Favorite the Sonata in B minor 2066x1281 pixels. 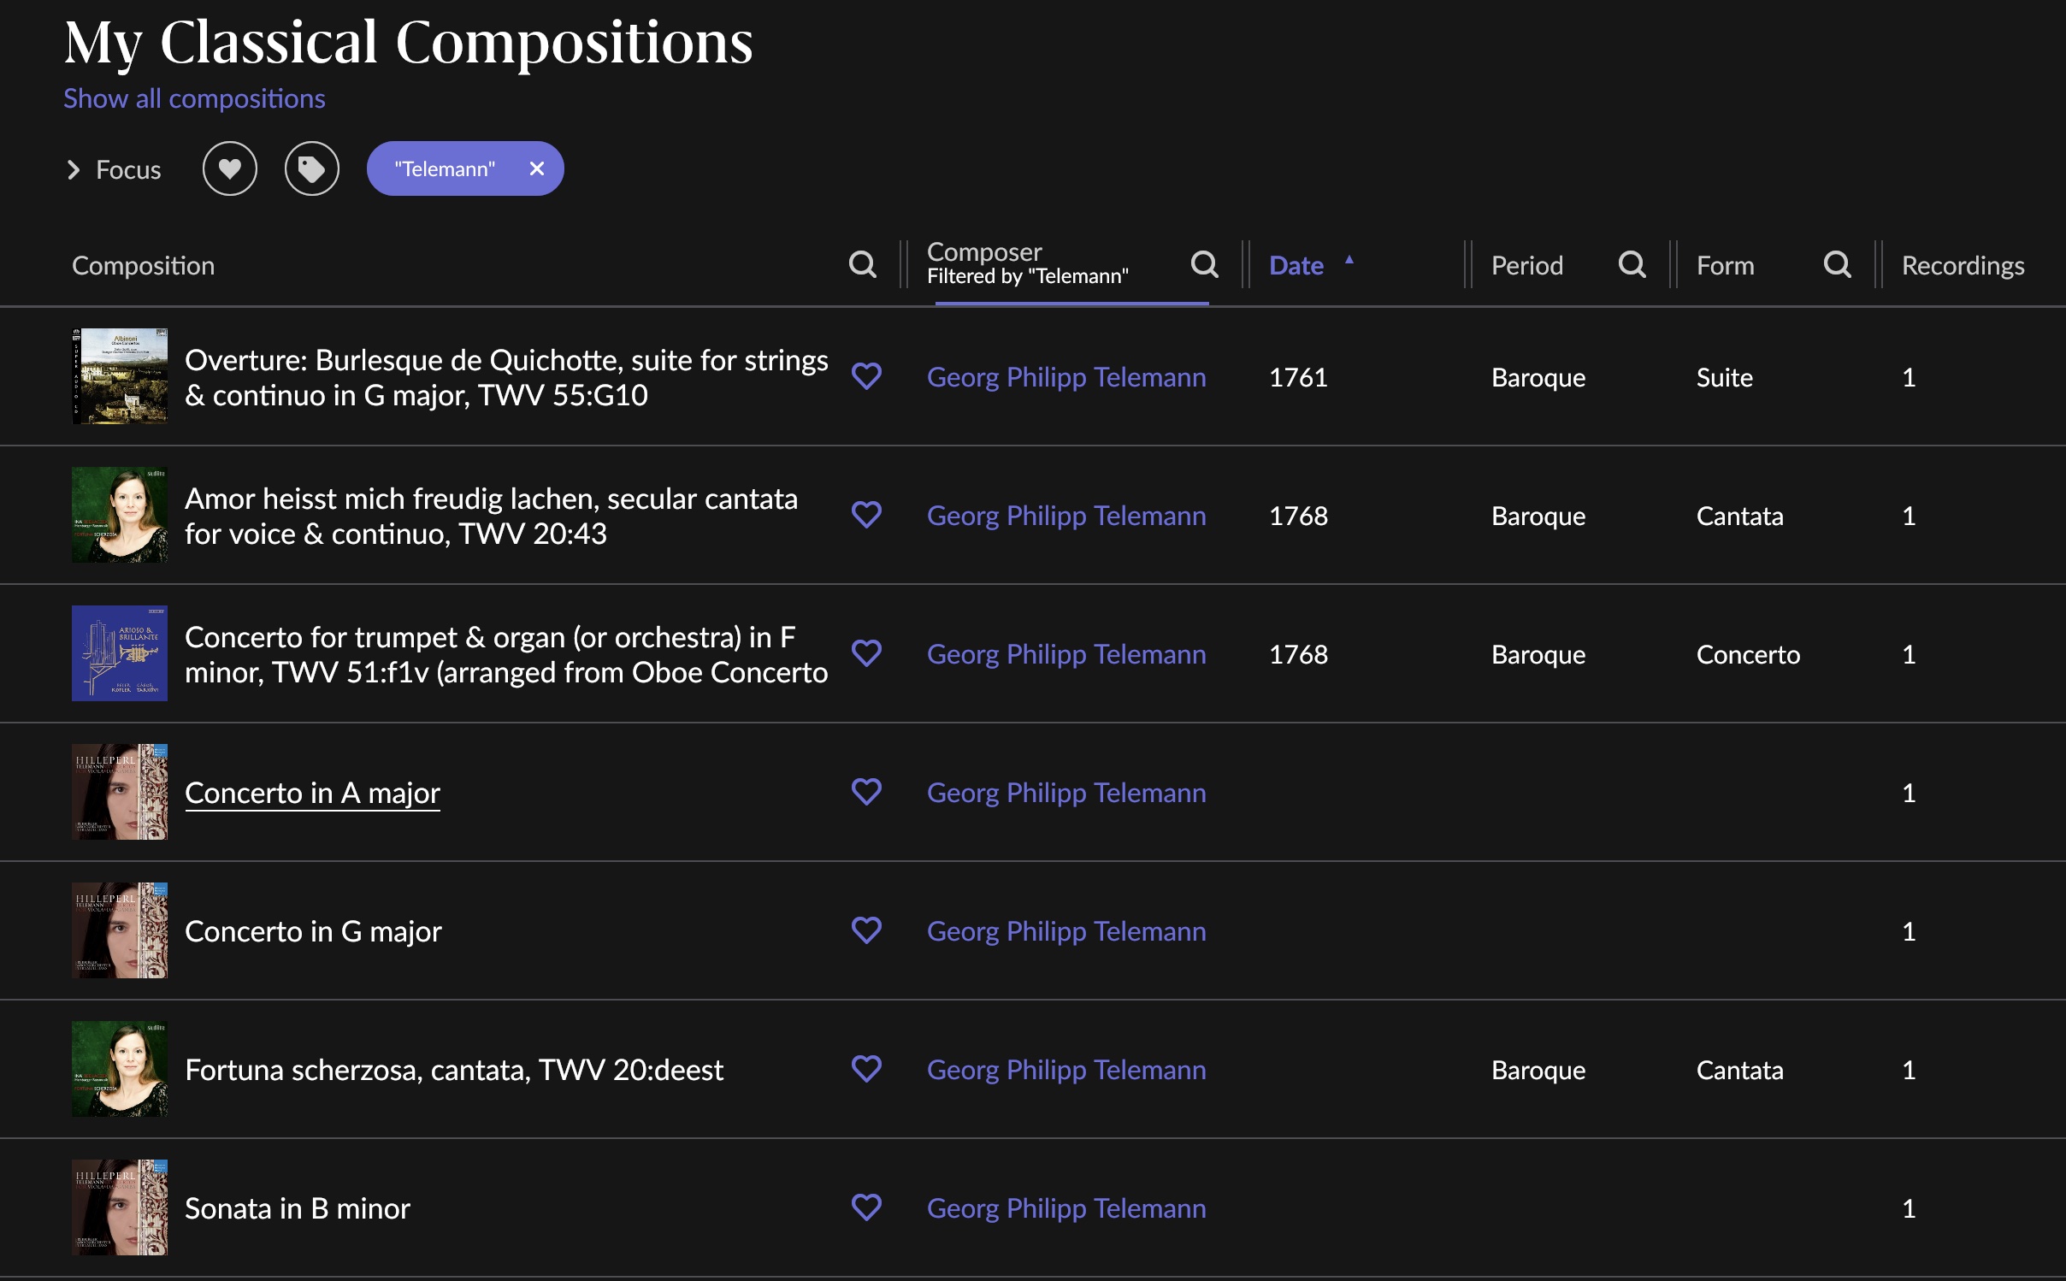[x=866, y=1207]
